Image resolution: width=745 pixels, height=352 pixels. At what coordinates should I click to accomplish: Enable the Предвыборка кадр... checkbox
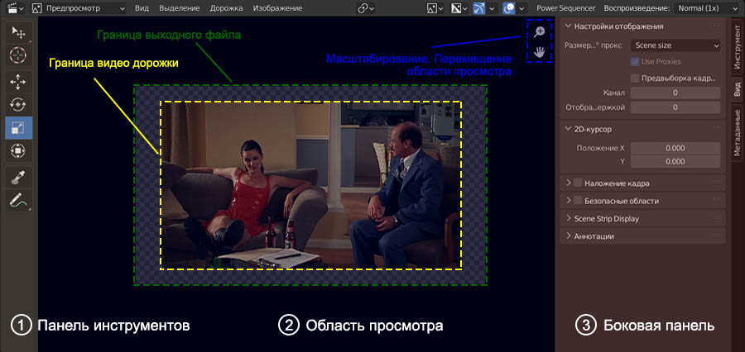[x=634, y=78]
